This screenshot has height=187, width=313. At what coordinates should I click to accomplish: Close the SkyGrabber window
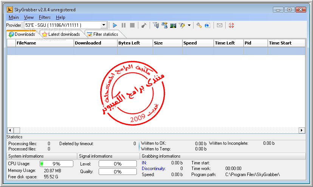point(301,9)
